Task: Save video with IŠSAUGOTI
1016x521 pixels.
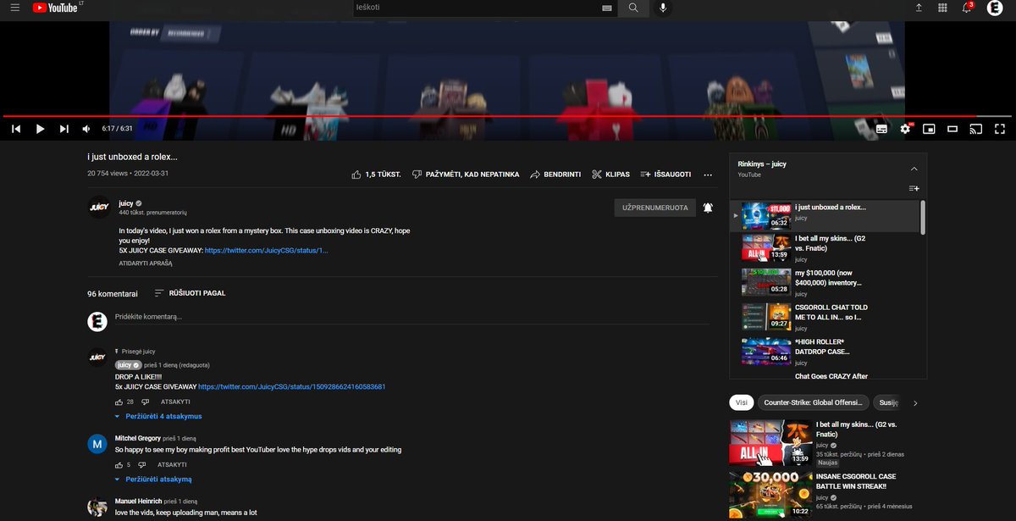Action: point(665,175)
